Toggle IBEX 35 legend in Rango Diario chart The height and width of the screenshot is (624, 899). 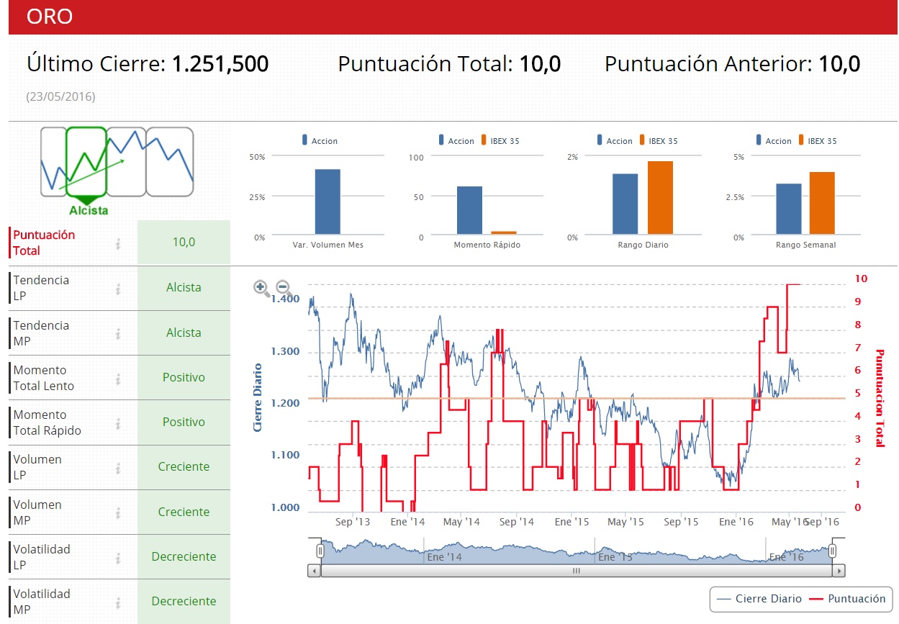pyautogui.click(x=658, y=141)
